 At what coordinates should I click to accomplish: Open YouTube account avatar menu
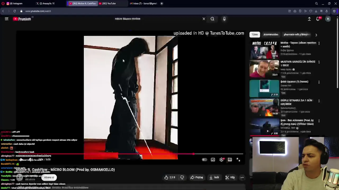click(x=328, y=19)
